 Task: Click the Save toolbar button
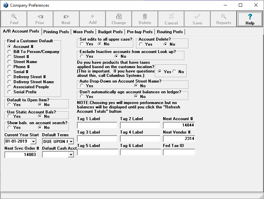point(197,19)
